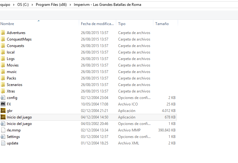Select the Packs folder name
Image resolution: width=238 pixels, height=163 pixels.
pyautogui.click(x=11, y=78)
